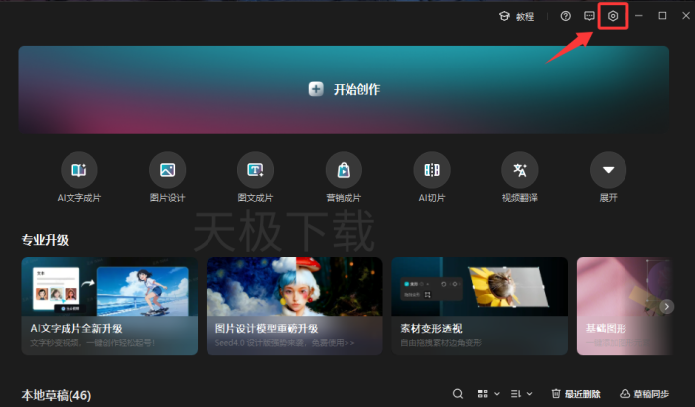This screenshot has width=695, height=407.
Task: Open the 教程 tutorial link
Action: (x=517, y=17)
